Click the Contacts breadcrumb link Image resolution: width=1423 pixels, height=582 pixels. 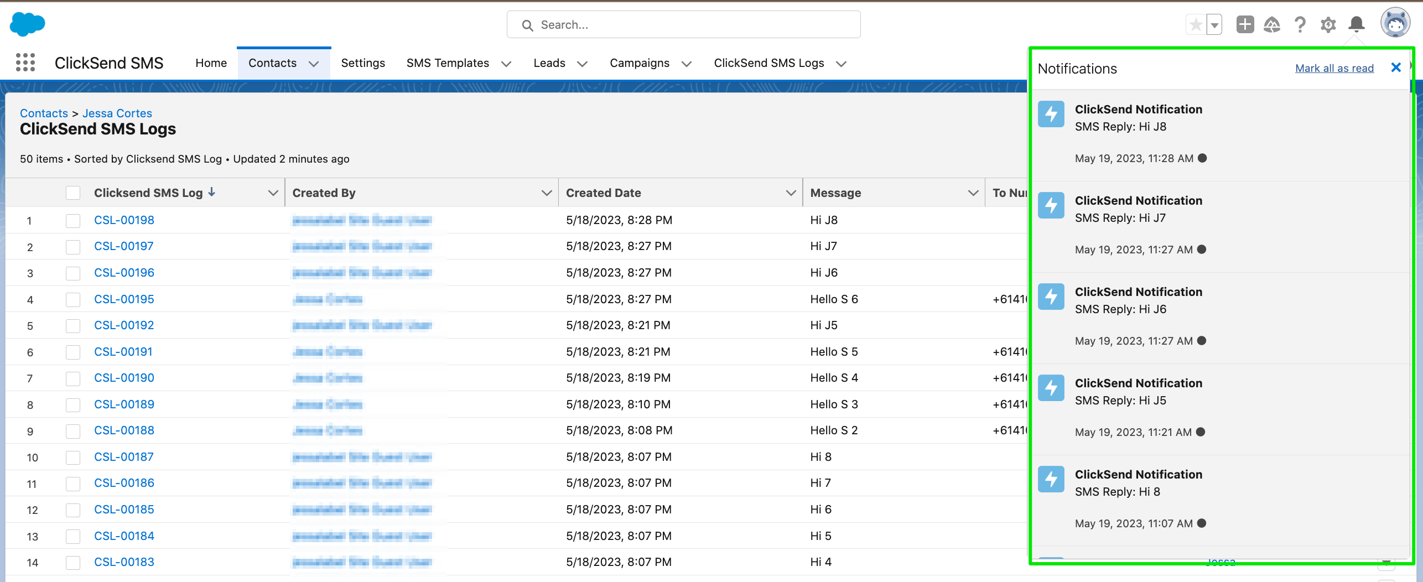click(44, 113)
